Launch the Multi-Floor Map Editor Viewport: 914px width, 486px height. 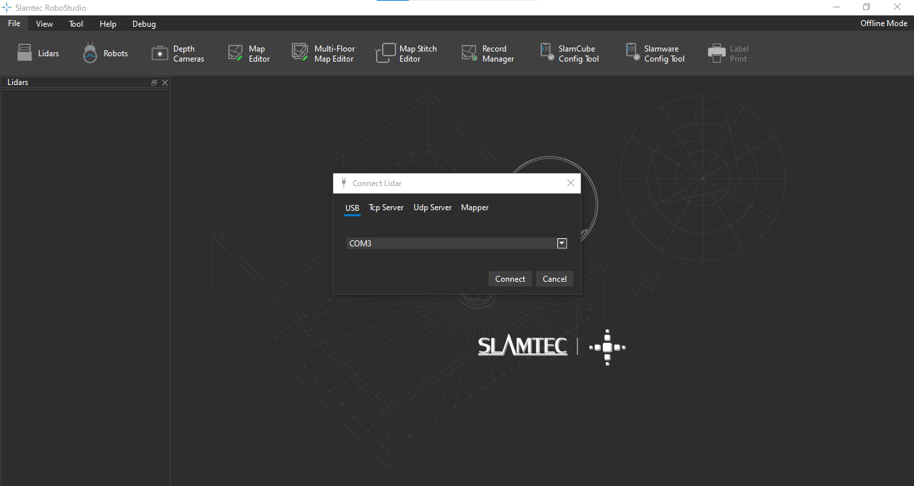[323, 54]
